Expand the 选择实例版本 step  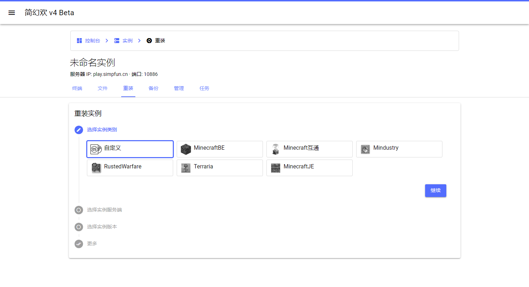pos(102,227)
